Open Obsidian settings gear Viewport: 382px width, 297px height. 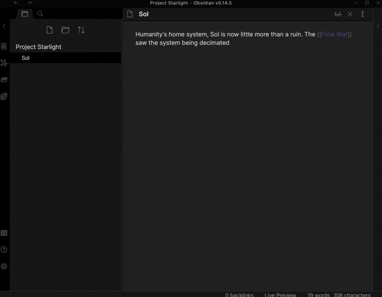coord(4,266)
